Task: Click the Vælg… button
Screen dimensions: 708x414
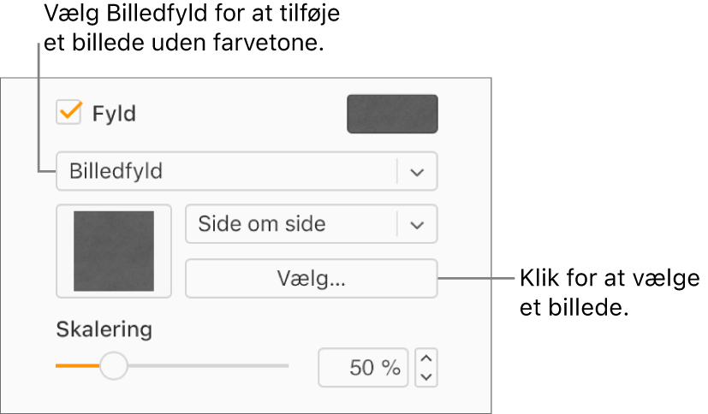Action: click(311, 278)
